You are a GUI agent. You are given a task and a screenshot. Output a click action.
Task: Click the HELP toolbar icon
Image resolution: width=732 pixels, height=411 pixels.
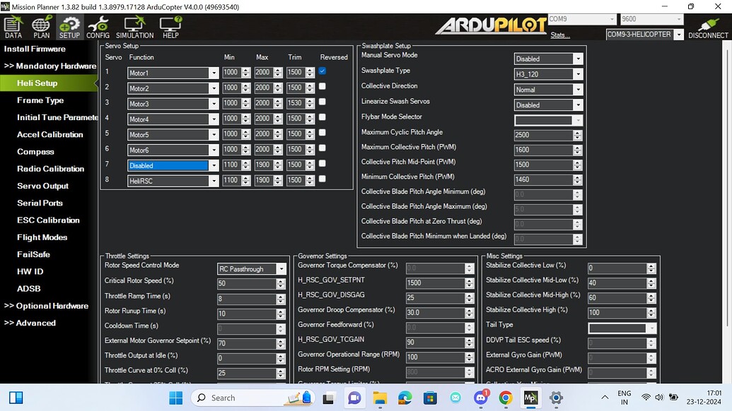170,28
